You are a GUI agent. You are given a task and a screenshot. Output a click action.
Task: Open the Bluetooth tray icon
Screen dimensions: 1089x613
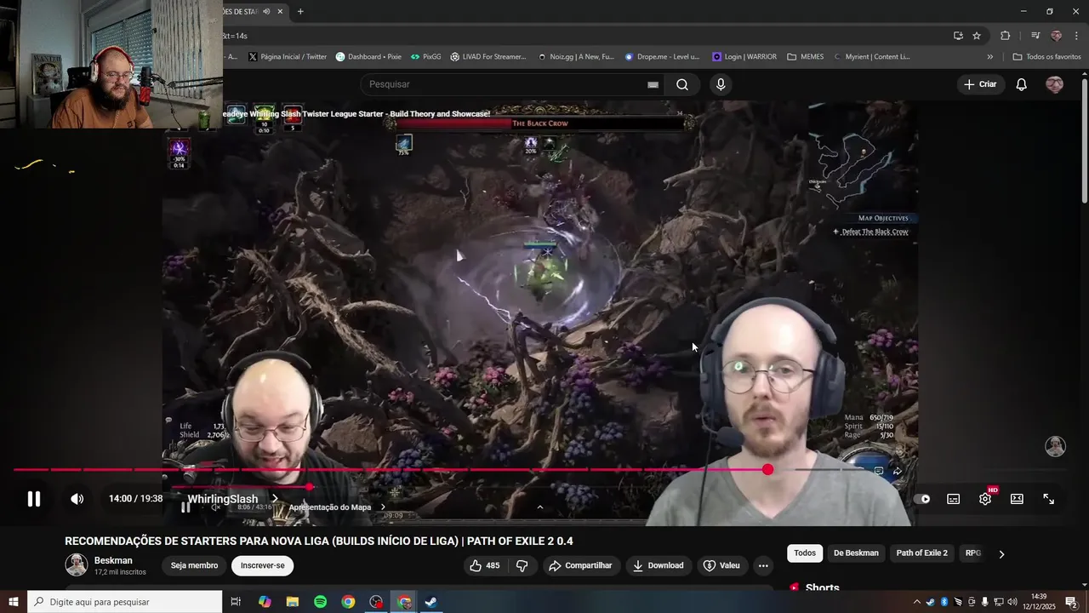pyautogui.click(x=944, y=602)
